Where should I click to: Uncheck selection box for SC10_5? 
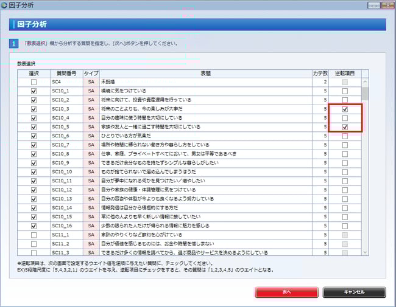[34, 127]
